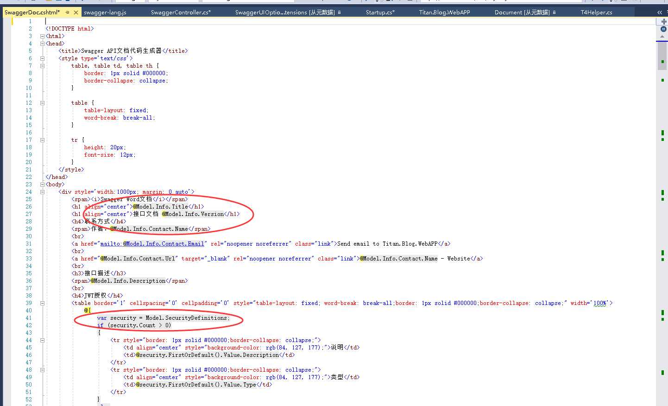
Task: Click line number 11 in the gutter
Action: 29,95
